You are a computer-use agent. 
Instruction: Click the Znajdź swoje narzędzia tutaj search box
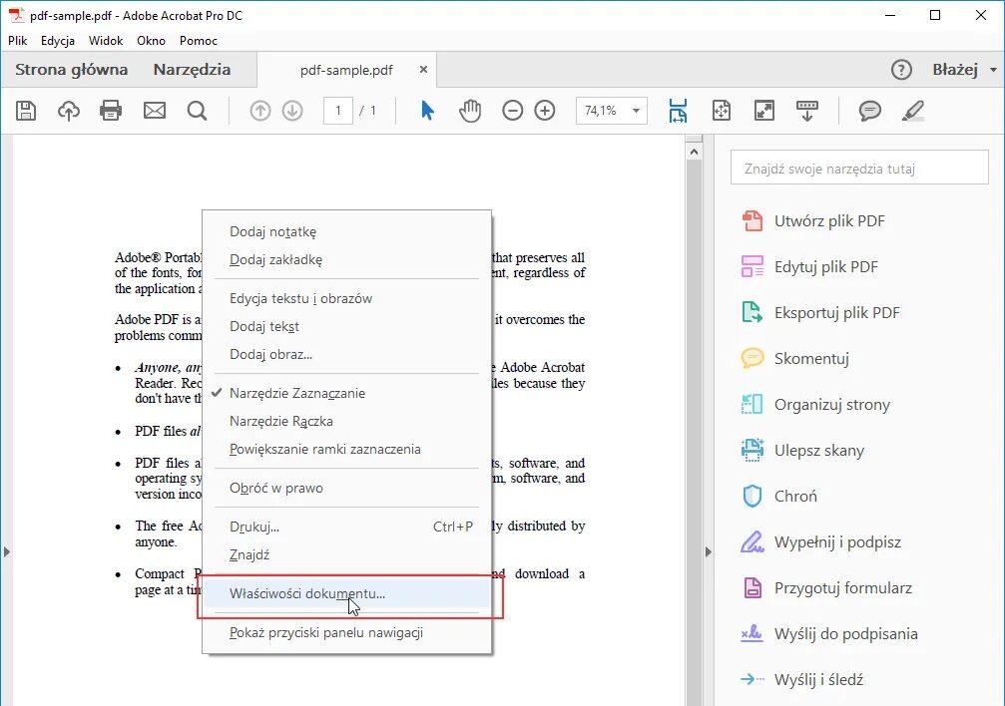(x=859, y=168)
